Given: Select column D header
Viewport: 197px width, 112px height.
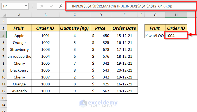Looking at the screenshot, I should point(101,15).
